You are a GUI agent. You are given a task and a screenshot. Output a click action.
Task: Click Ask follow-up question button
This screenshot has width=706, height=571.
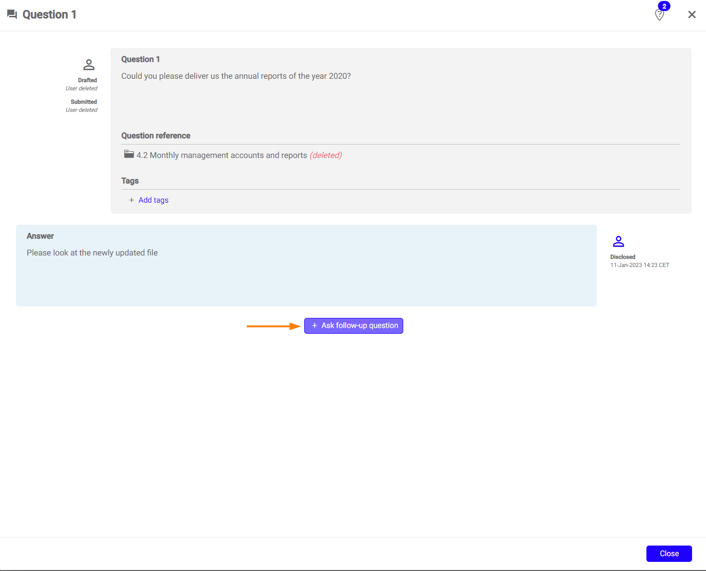[x=354, y=326]
